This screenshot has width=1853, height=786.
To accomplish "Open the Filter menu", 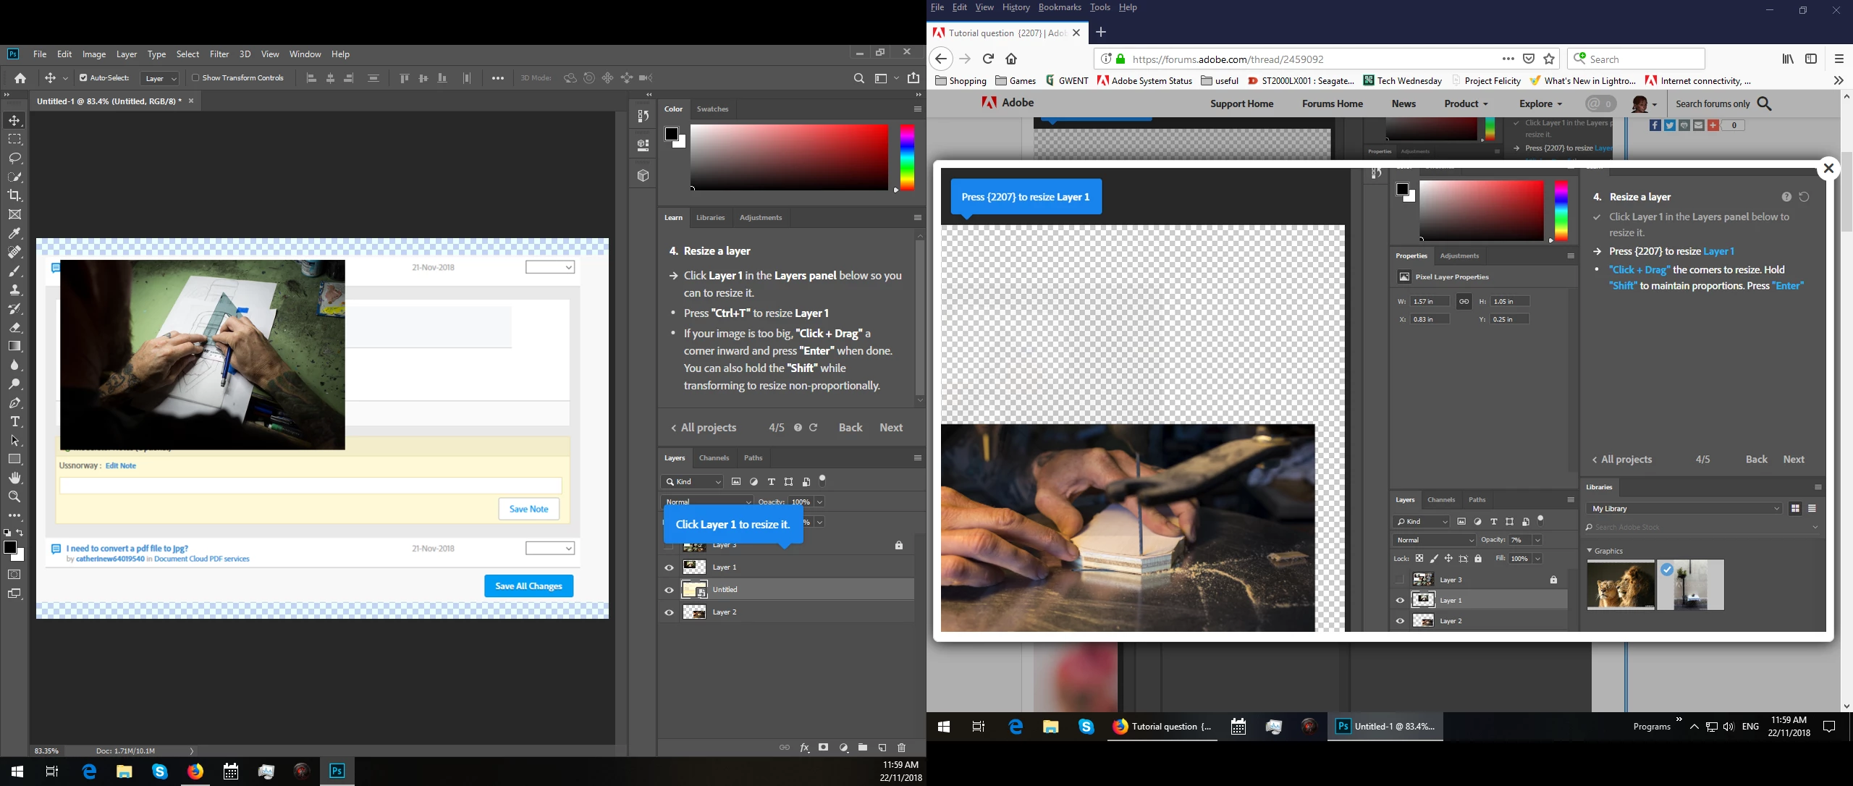I will point(219,54).
